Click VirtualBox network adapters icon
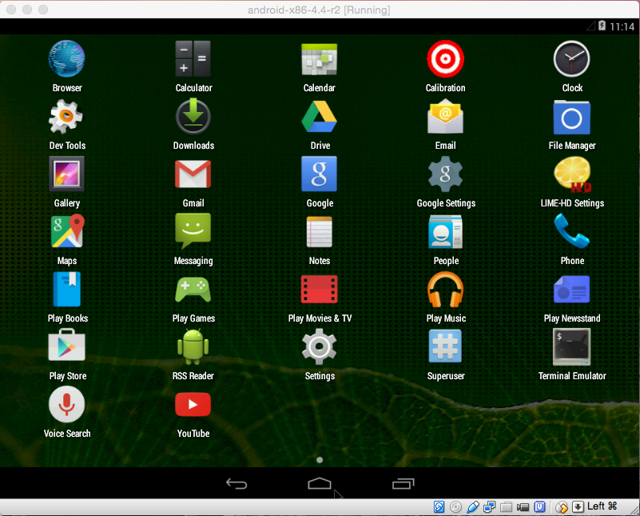The height and width of the screenshot is (516, 640). (489, 507)
